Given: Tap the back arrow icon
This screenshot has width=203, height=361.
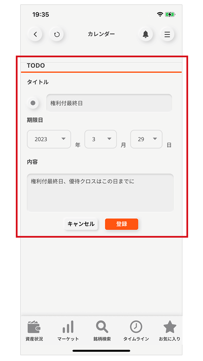Looking at the screenshot, I should pos(35,34).
